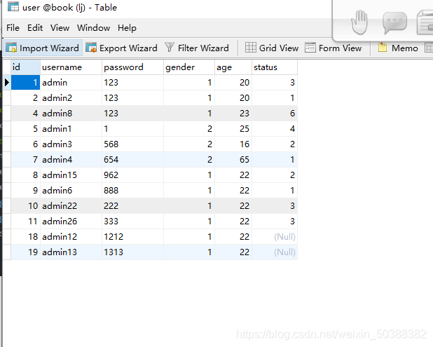
Task: Click the hand icon in overlay panel
Action: (x=359, y=22)
